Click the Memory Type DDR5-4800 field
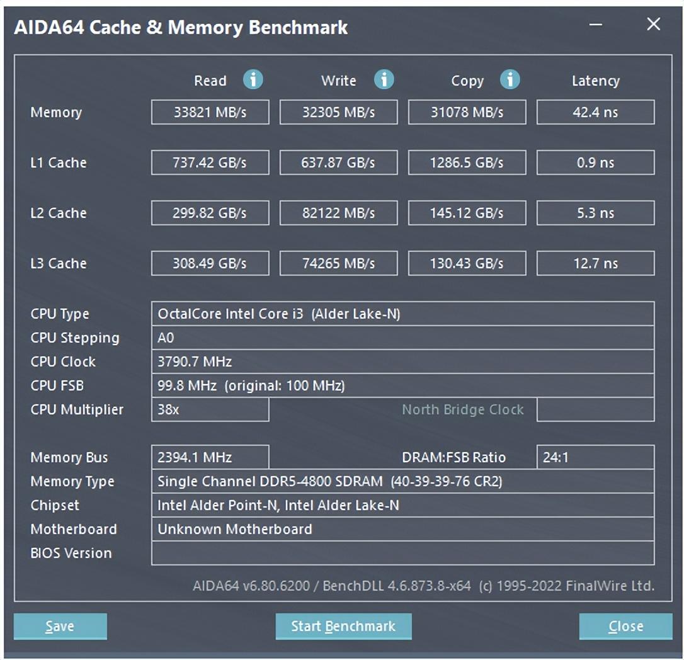 pos(402,481)
